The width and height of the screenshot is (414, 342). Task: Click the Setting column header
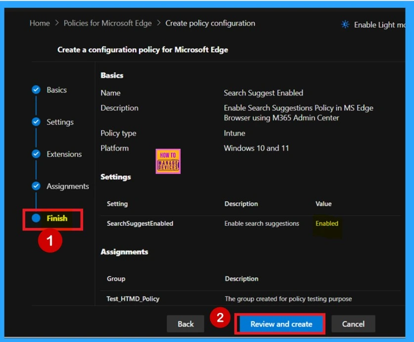pyautogui.click(x=117, y=204)
